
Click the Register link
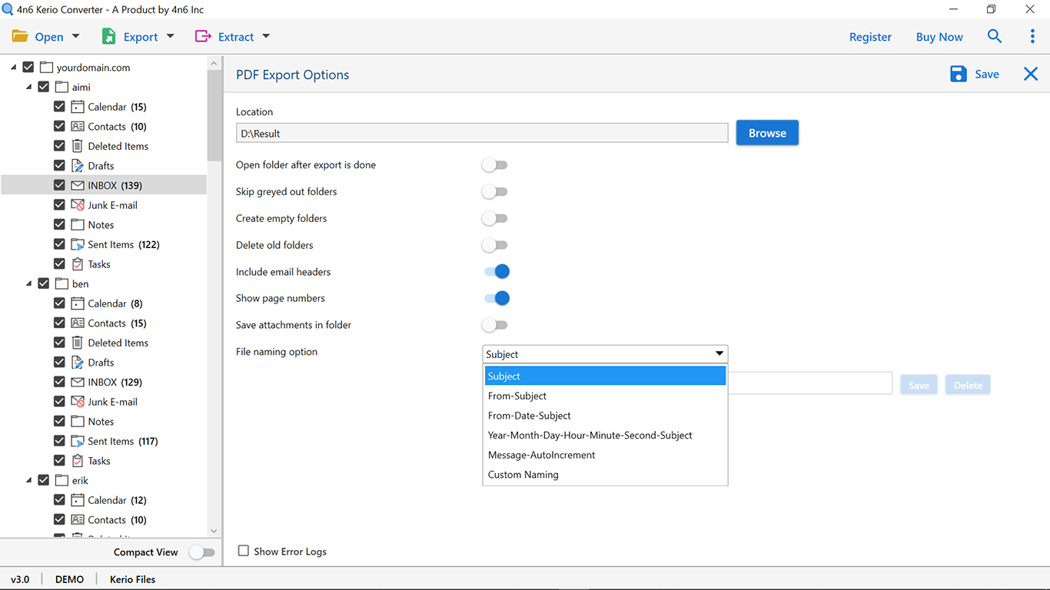(x=870, y=37)
